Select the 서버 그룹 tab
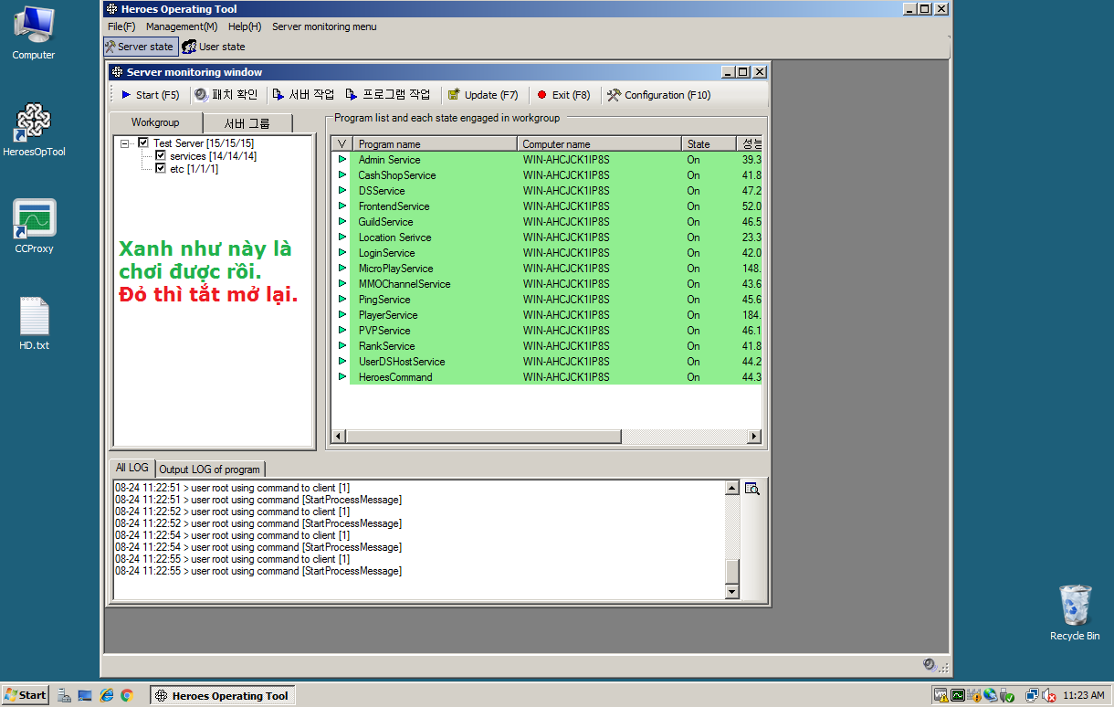The height and width of the screenshot is (707, 1114). [x=247, y=123]
